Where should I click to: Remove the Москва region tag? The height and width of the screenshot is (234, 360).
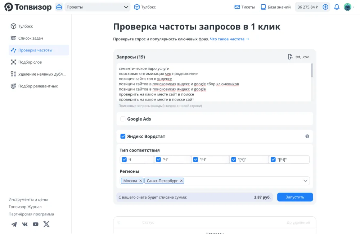click(x=140, y=181)
